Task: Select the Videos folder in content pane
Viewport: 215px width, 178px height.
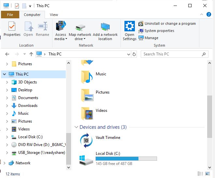Action: point(94,113)
